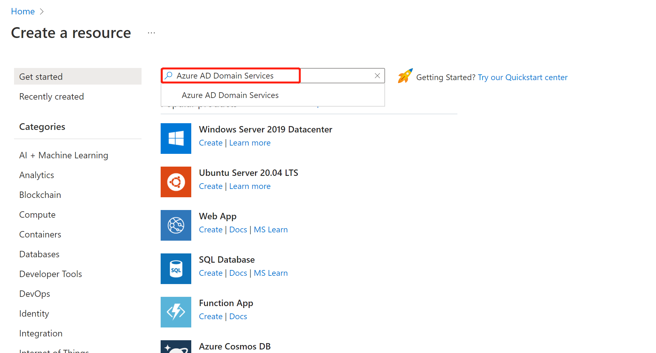This screenshot has width=656, height=353.
Task: Click the Azure Cosmos DB icon
Action: pyautogui.click(x=176, y=347)
